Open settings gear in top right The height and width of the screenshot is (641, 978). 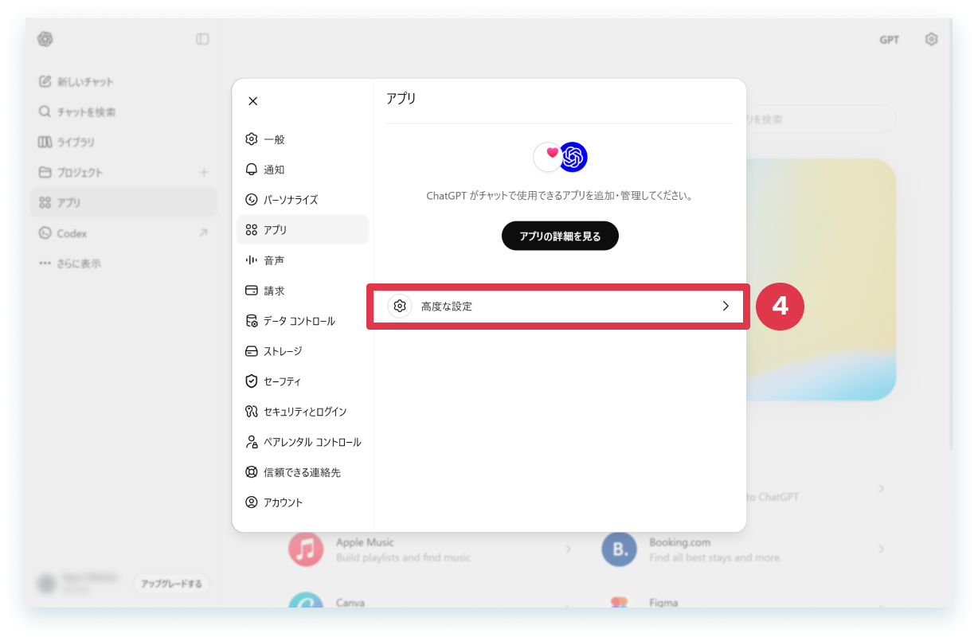pyautogui.click(x=931, y=39)
